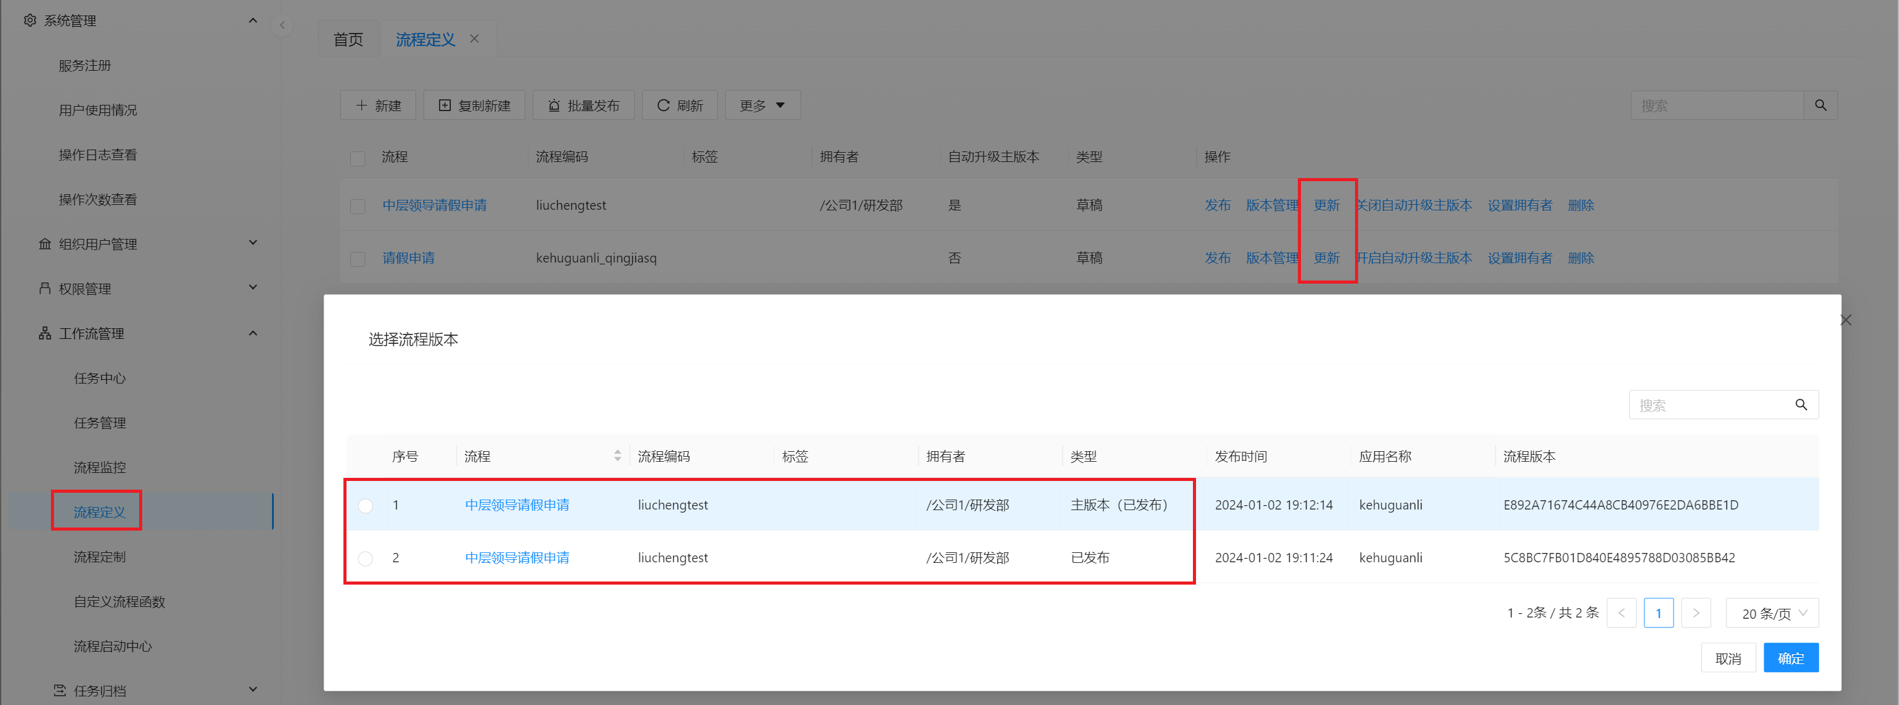
Task: Open 操作次数查看 in the sidebar
Action: [98, 200]
